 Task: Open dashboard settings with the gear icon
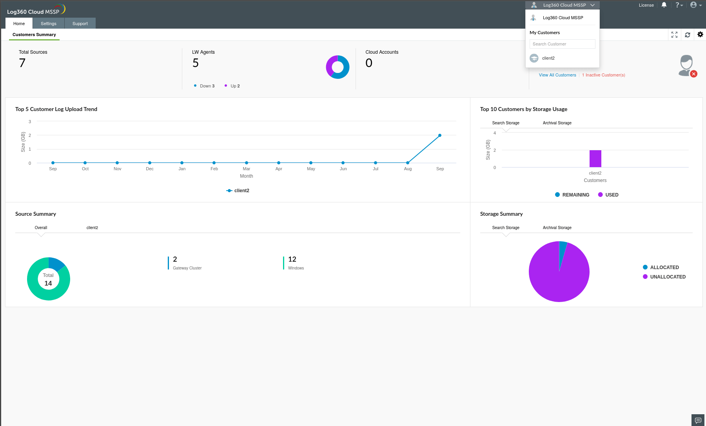(x=700, y=35)
